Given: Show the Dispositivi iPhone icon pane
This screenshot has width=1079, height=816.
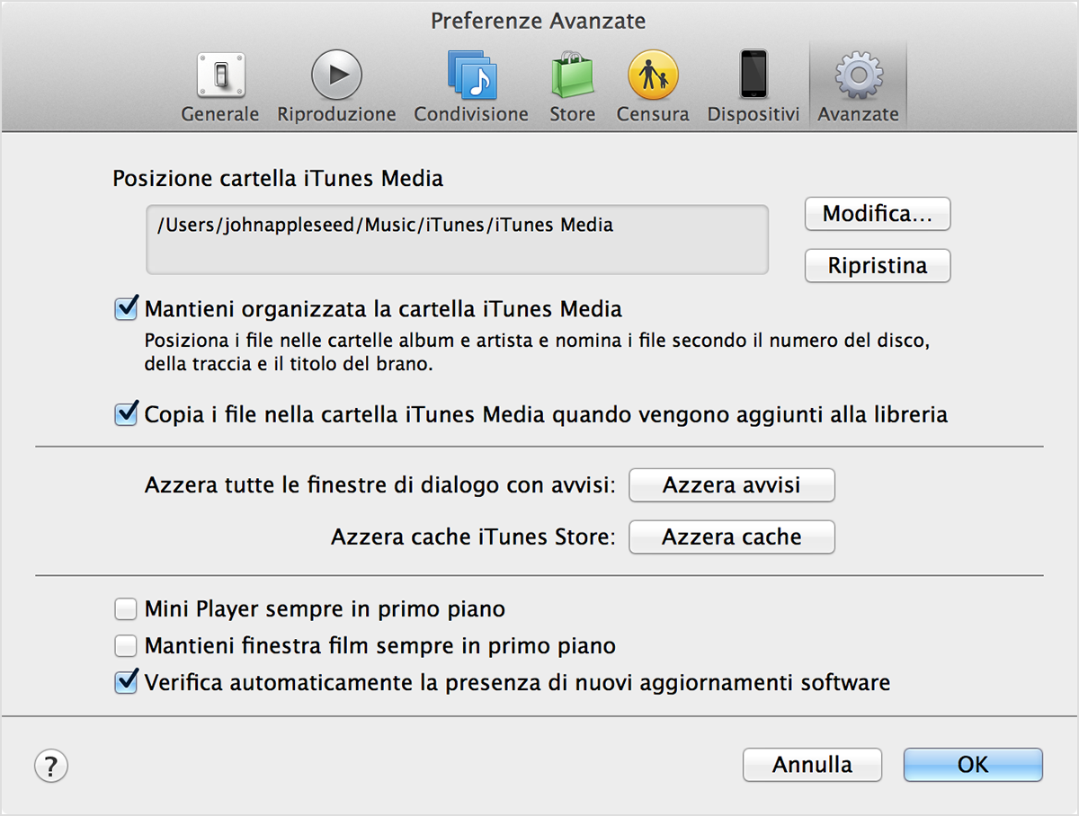Looking at the screenshot, I should point(753,75).
